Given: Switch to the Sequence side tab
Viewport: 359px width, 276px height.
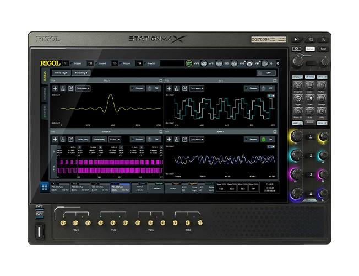Looking at the screenshot, I should click(45, 112).
